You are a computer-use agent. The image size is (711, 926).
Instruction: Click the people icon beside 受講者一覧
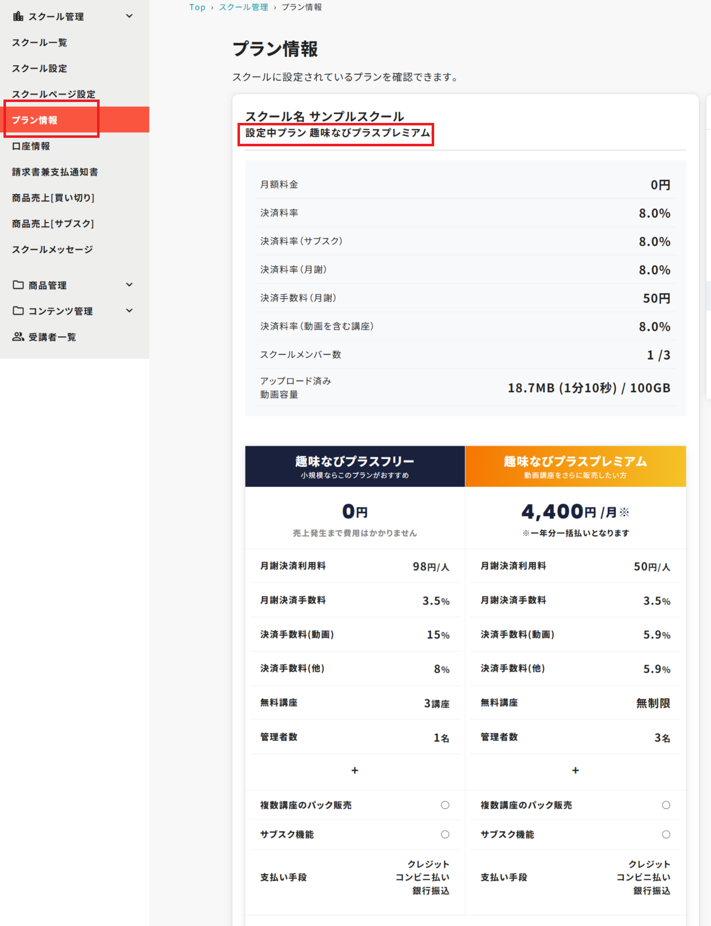[18, 337]
